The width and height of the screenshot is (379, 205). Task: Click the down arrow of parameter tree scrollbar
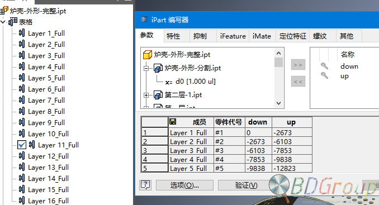tap(278, 103)
